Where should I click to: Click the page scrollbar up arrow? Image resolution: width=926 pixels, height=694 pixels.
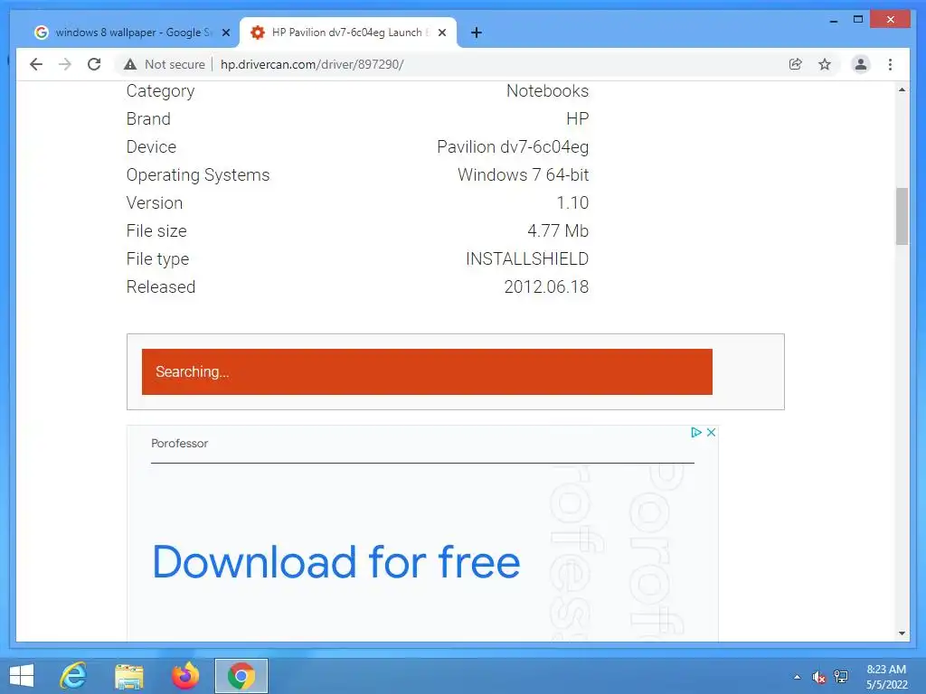pos(902,89)
